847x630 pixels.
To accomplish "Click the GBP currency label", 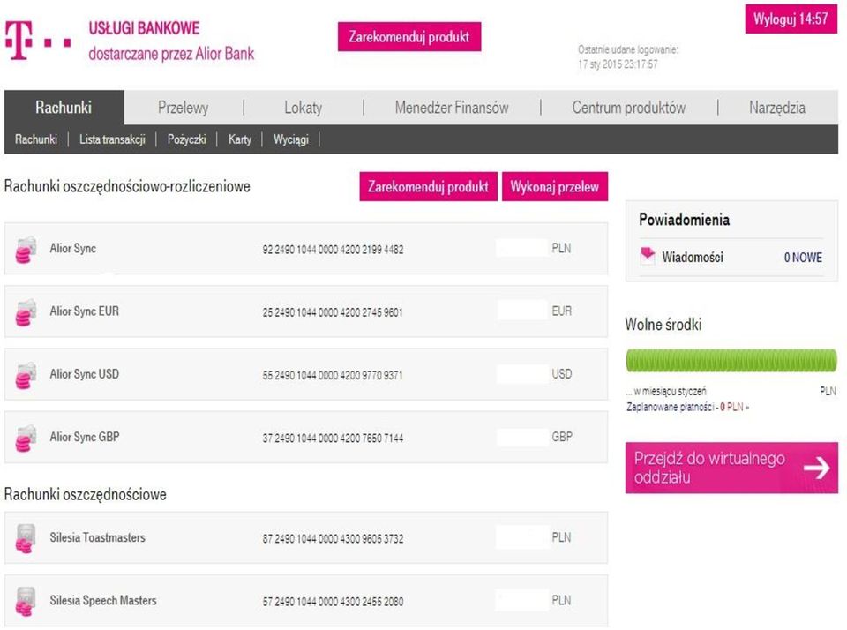I will 562,437.
